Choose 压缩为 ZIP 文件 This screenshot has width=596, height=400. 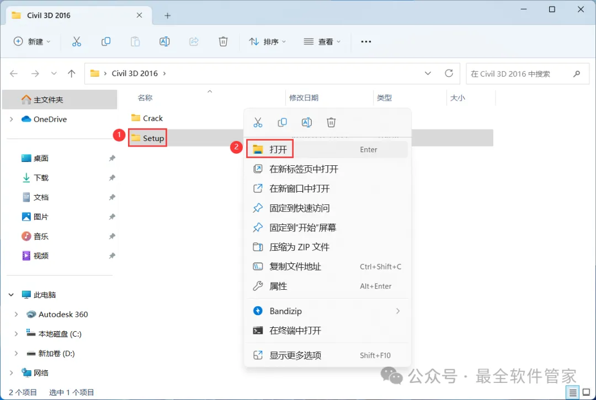click(x=327, y=247)
